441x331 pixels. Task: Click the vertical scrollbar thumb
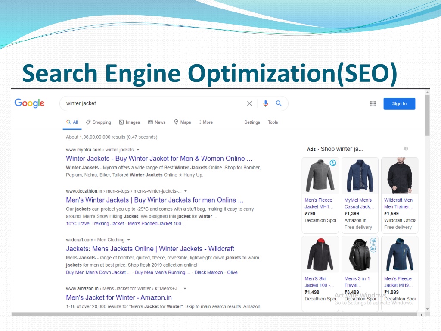click(427, 116)
